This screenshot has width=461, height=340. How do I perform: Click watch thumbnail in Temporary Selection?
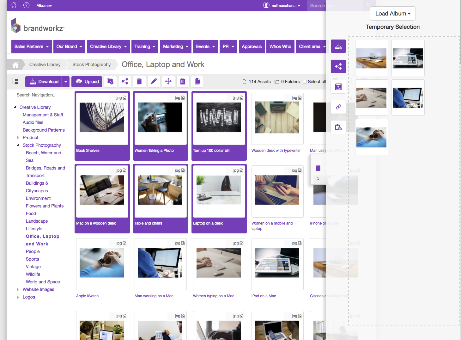tap(372, 137)
